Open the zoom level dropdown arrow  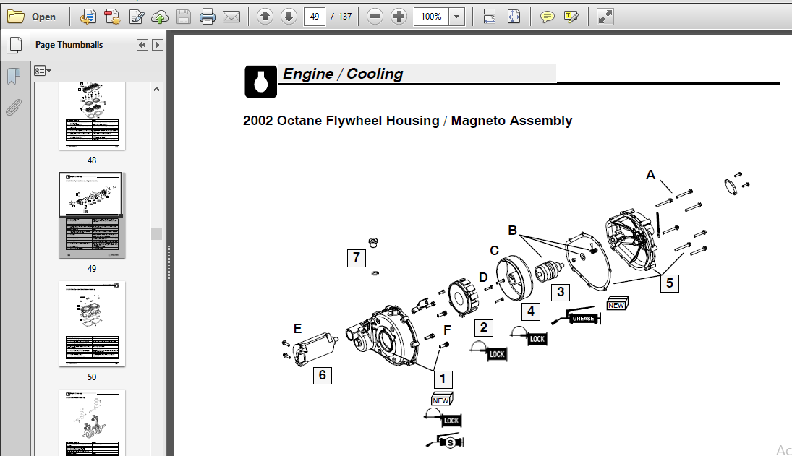[456, 17]
